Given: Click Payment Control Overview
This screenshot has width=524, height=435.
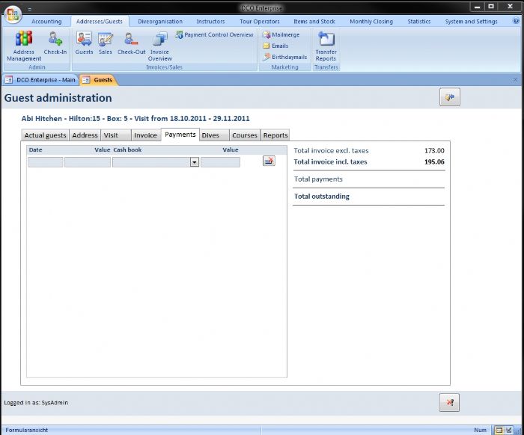Looking at the screenshot, I should 215,35.
